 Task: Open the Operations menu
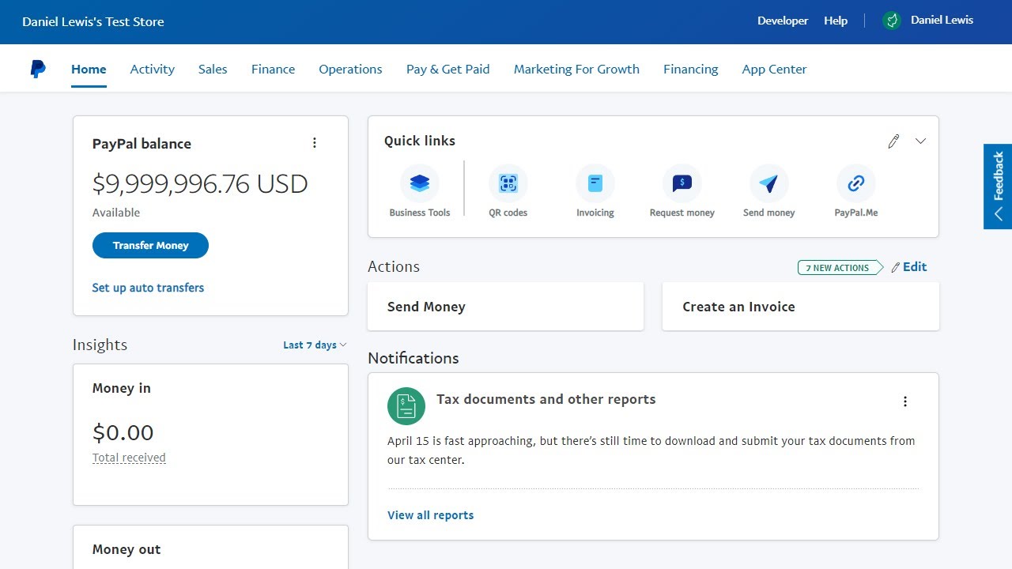[350, 70]
